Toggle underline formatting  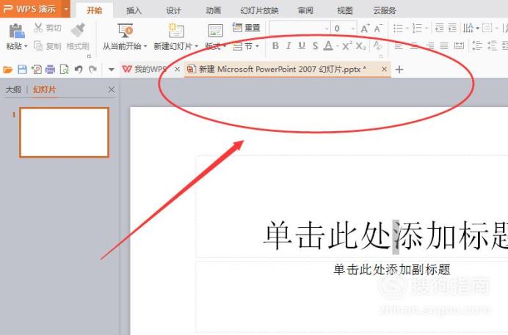coord(302,46)
